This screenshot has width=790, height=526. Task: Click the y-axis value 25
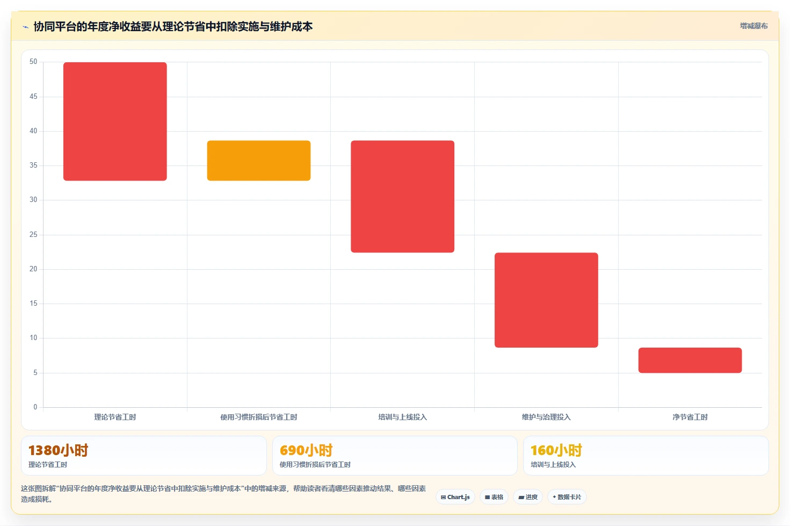(33, 235)
